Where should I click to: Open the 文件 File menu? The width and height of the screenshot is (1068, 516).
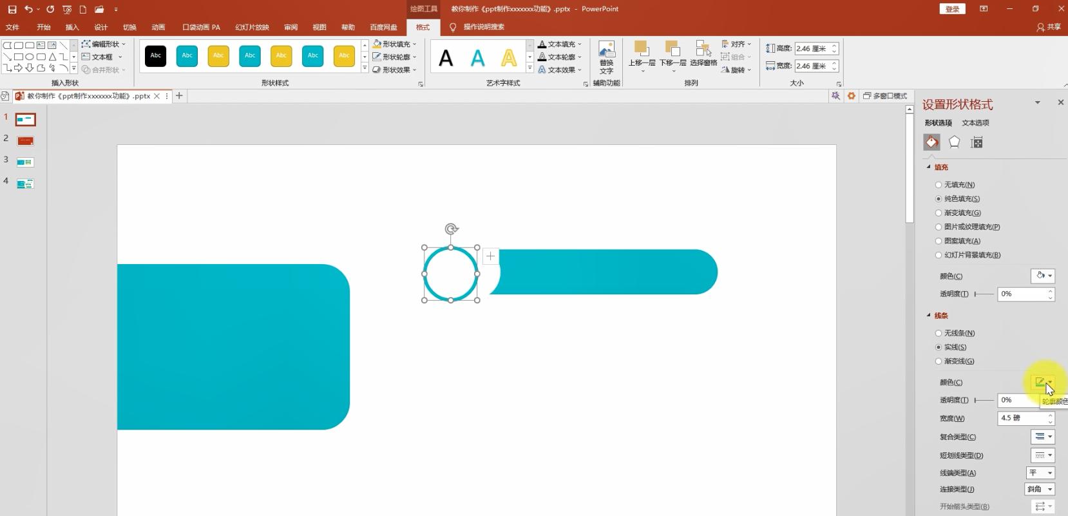pos(12,27)
